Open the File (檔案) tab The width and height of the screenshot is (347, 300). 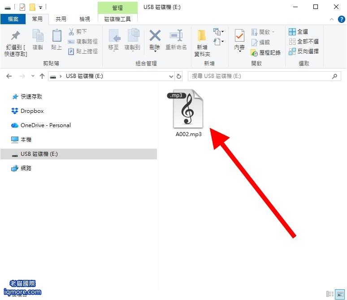click(13, 19)
